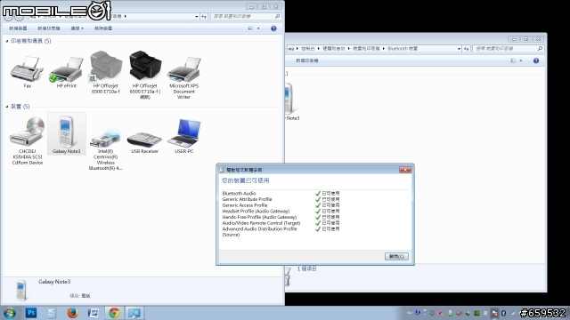Click search magnifier in front window
This screenshot has width=570, height=320.
[x=277, y=16]
